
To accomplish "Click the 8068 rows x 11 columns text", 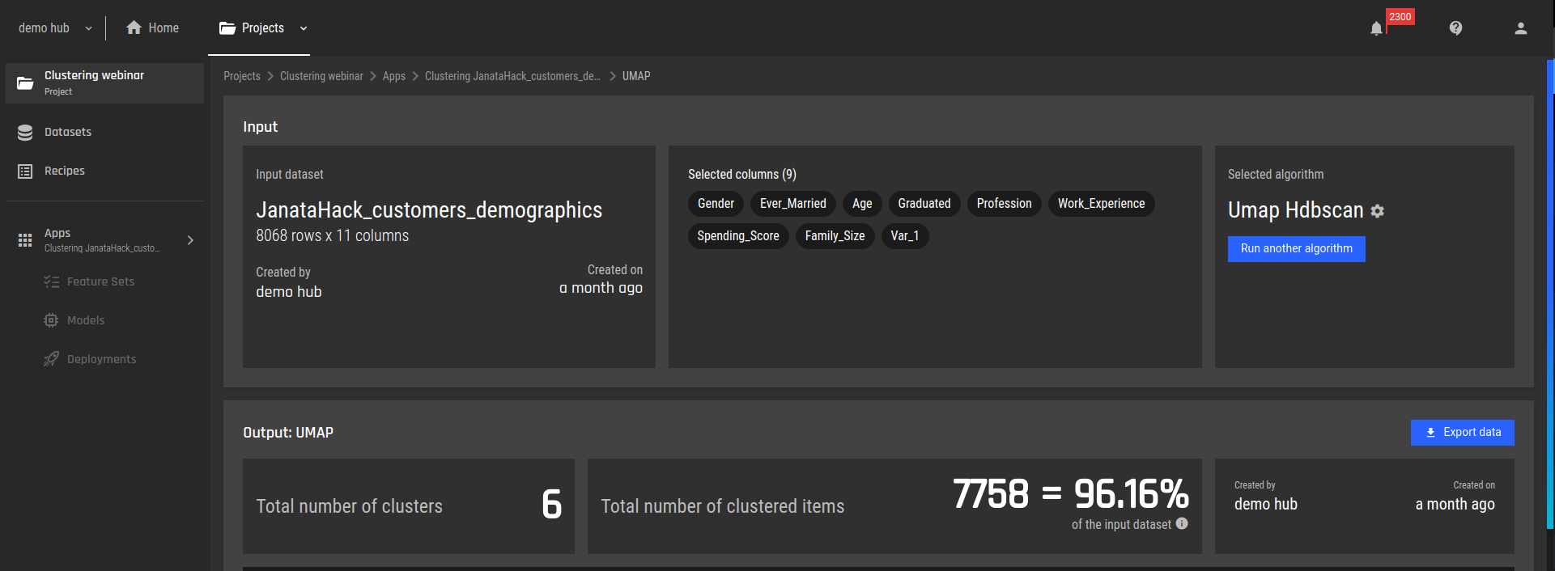I will pos(333,236).
